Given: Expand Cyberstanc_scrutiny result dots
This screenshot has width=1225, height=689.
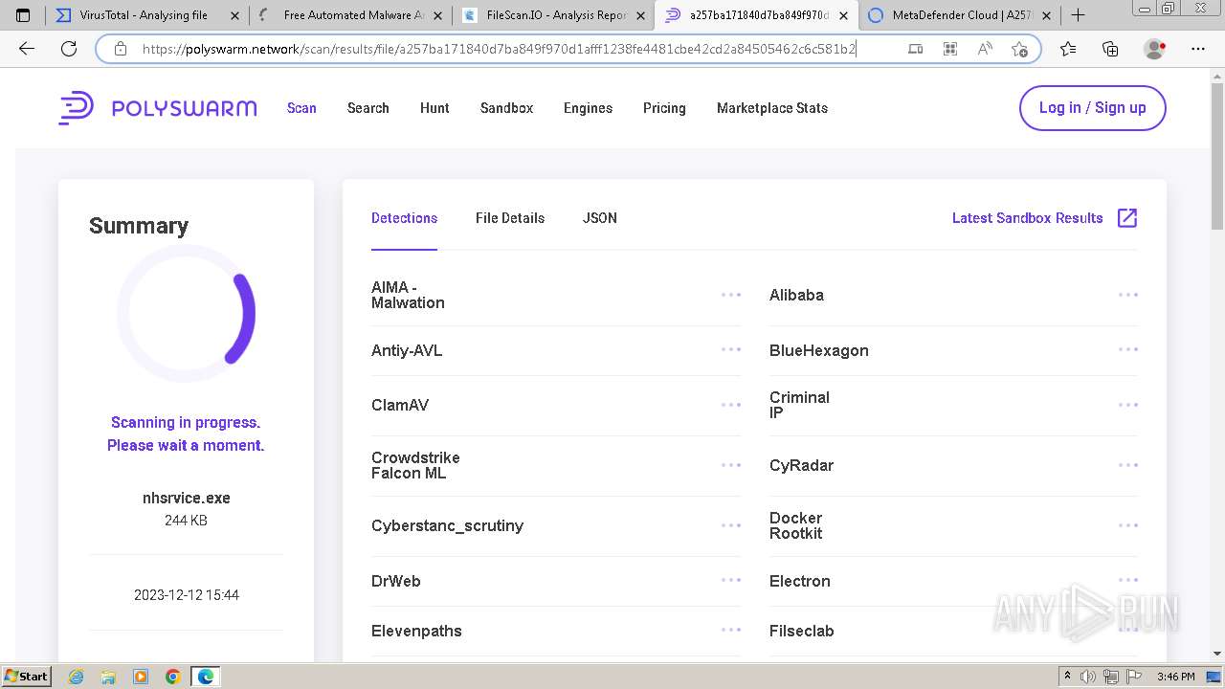Looking at the screenshot, I should 731,525.
